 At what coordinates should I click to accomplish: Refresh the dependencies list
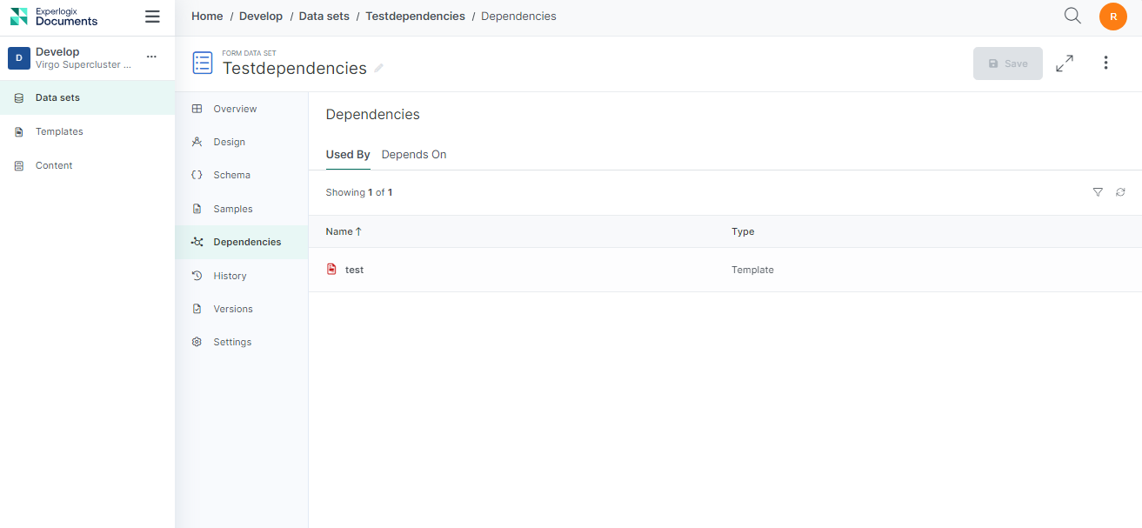pos(1120,192)
